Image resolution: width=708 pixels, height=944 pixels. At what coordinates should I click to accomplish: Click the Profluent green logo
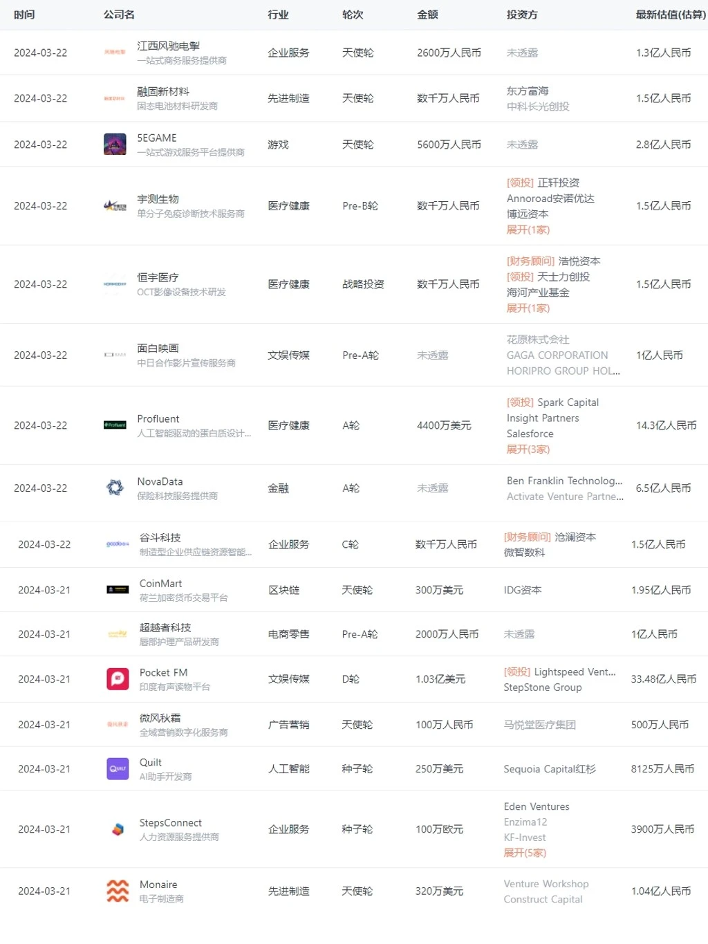click(115, 425)
